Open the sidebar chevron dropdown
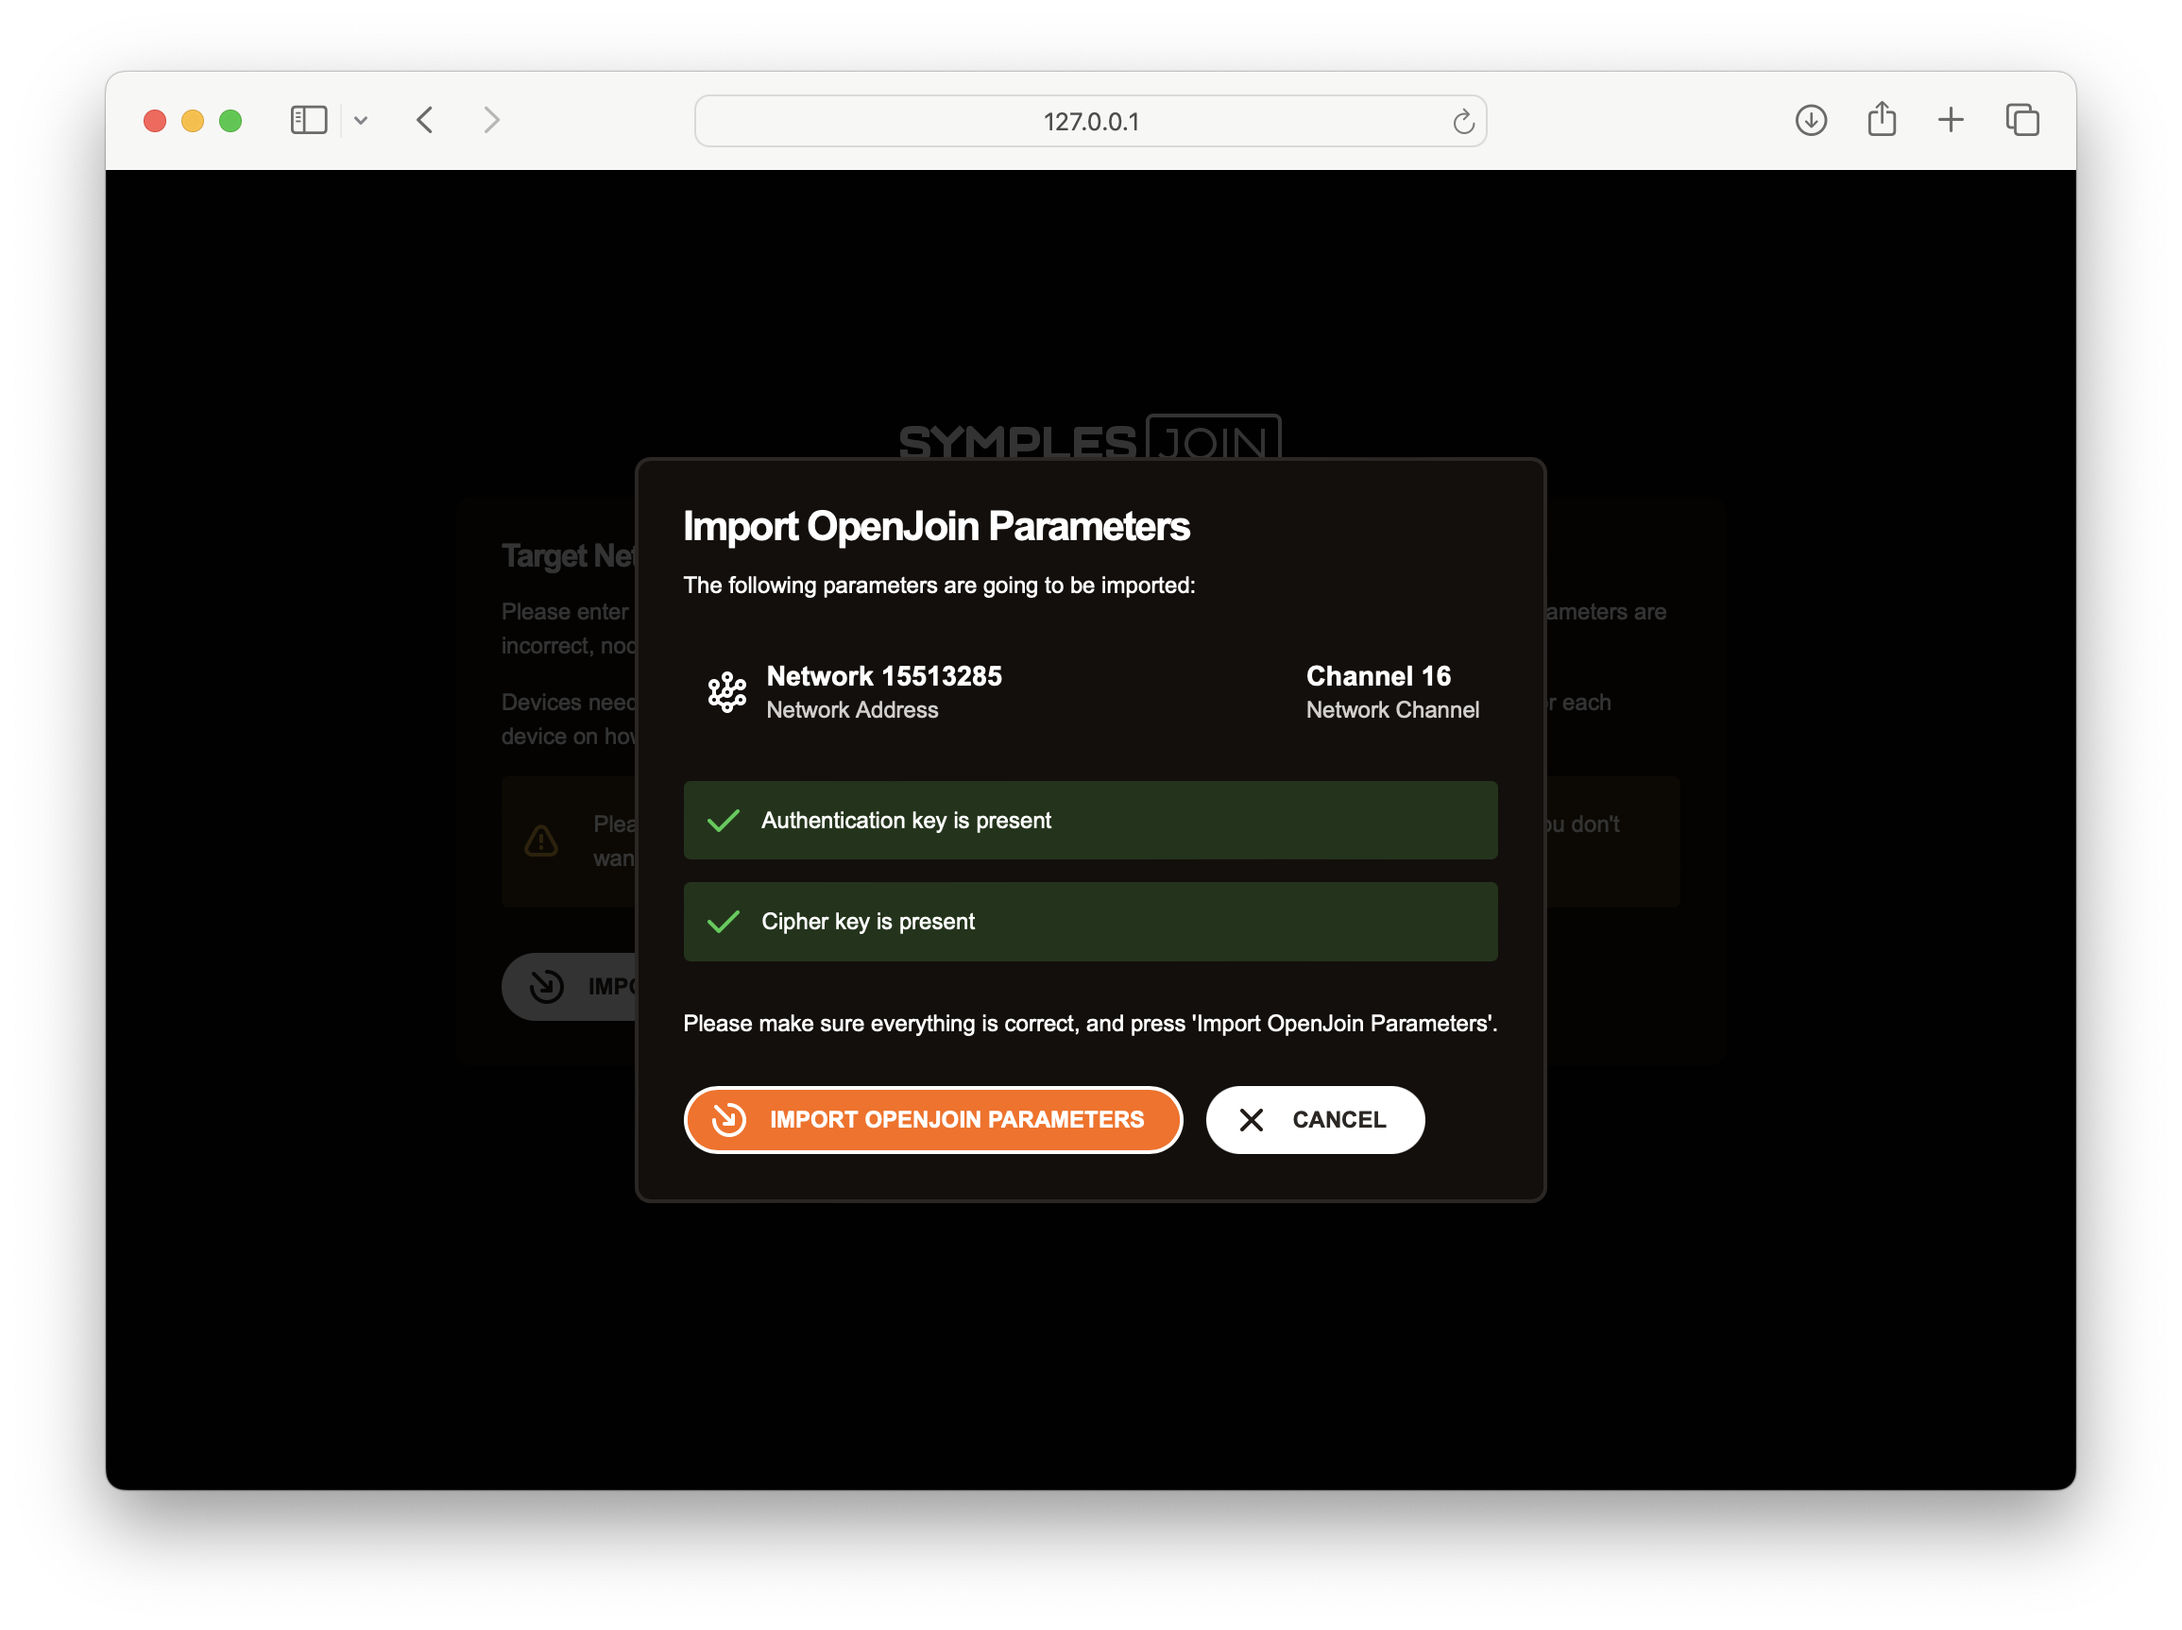Viewport: 2182px width, 1630px height. tap(361, 119)
